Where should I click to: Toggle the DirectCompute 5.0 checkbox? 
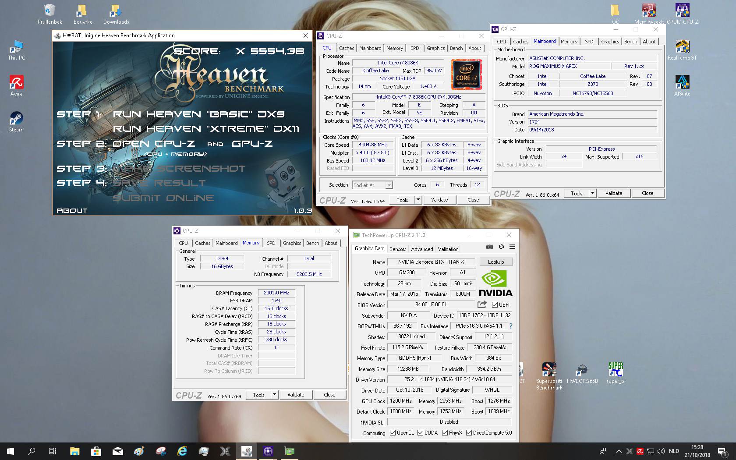(469, 433)
